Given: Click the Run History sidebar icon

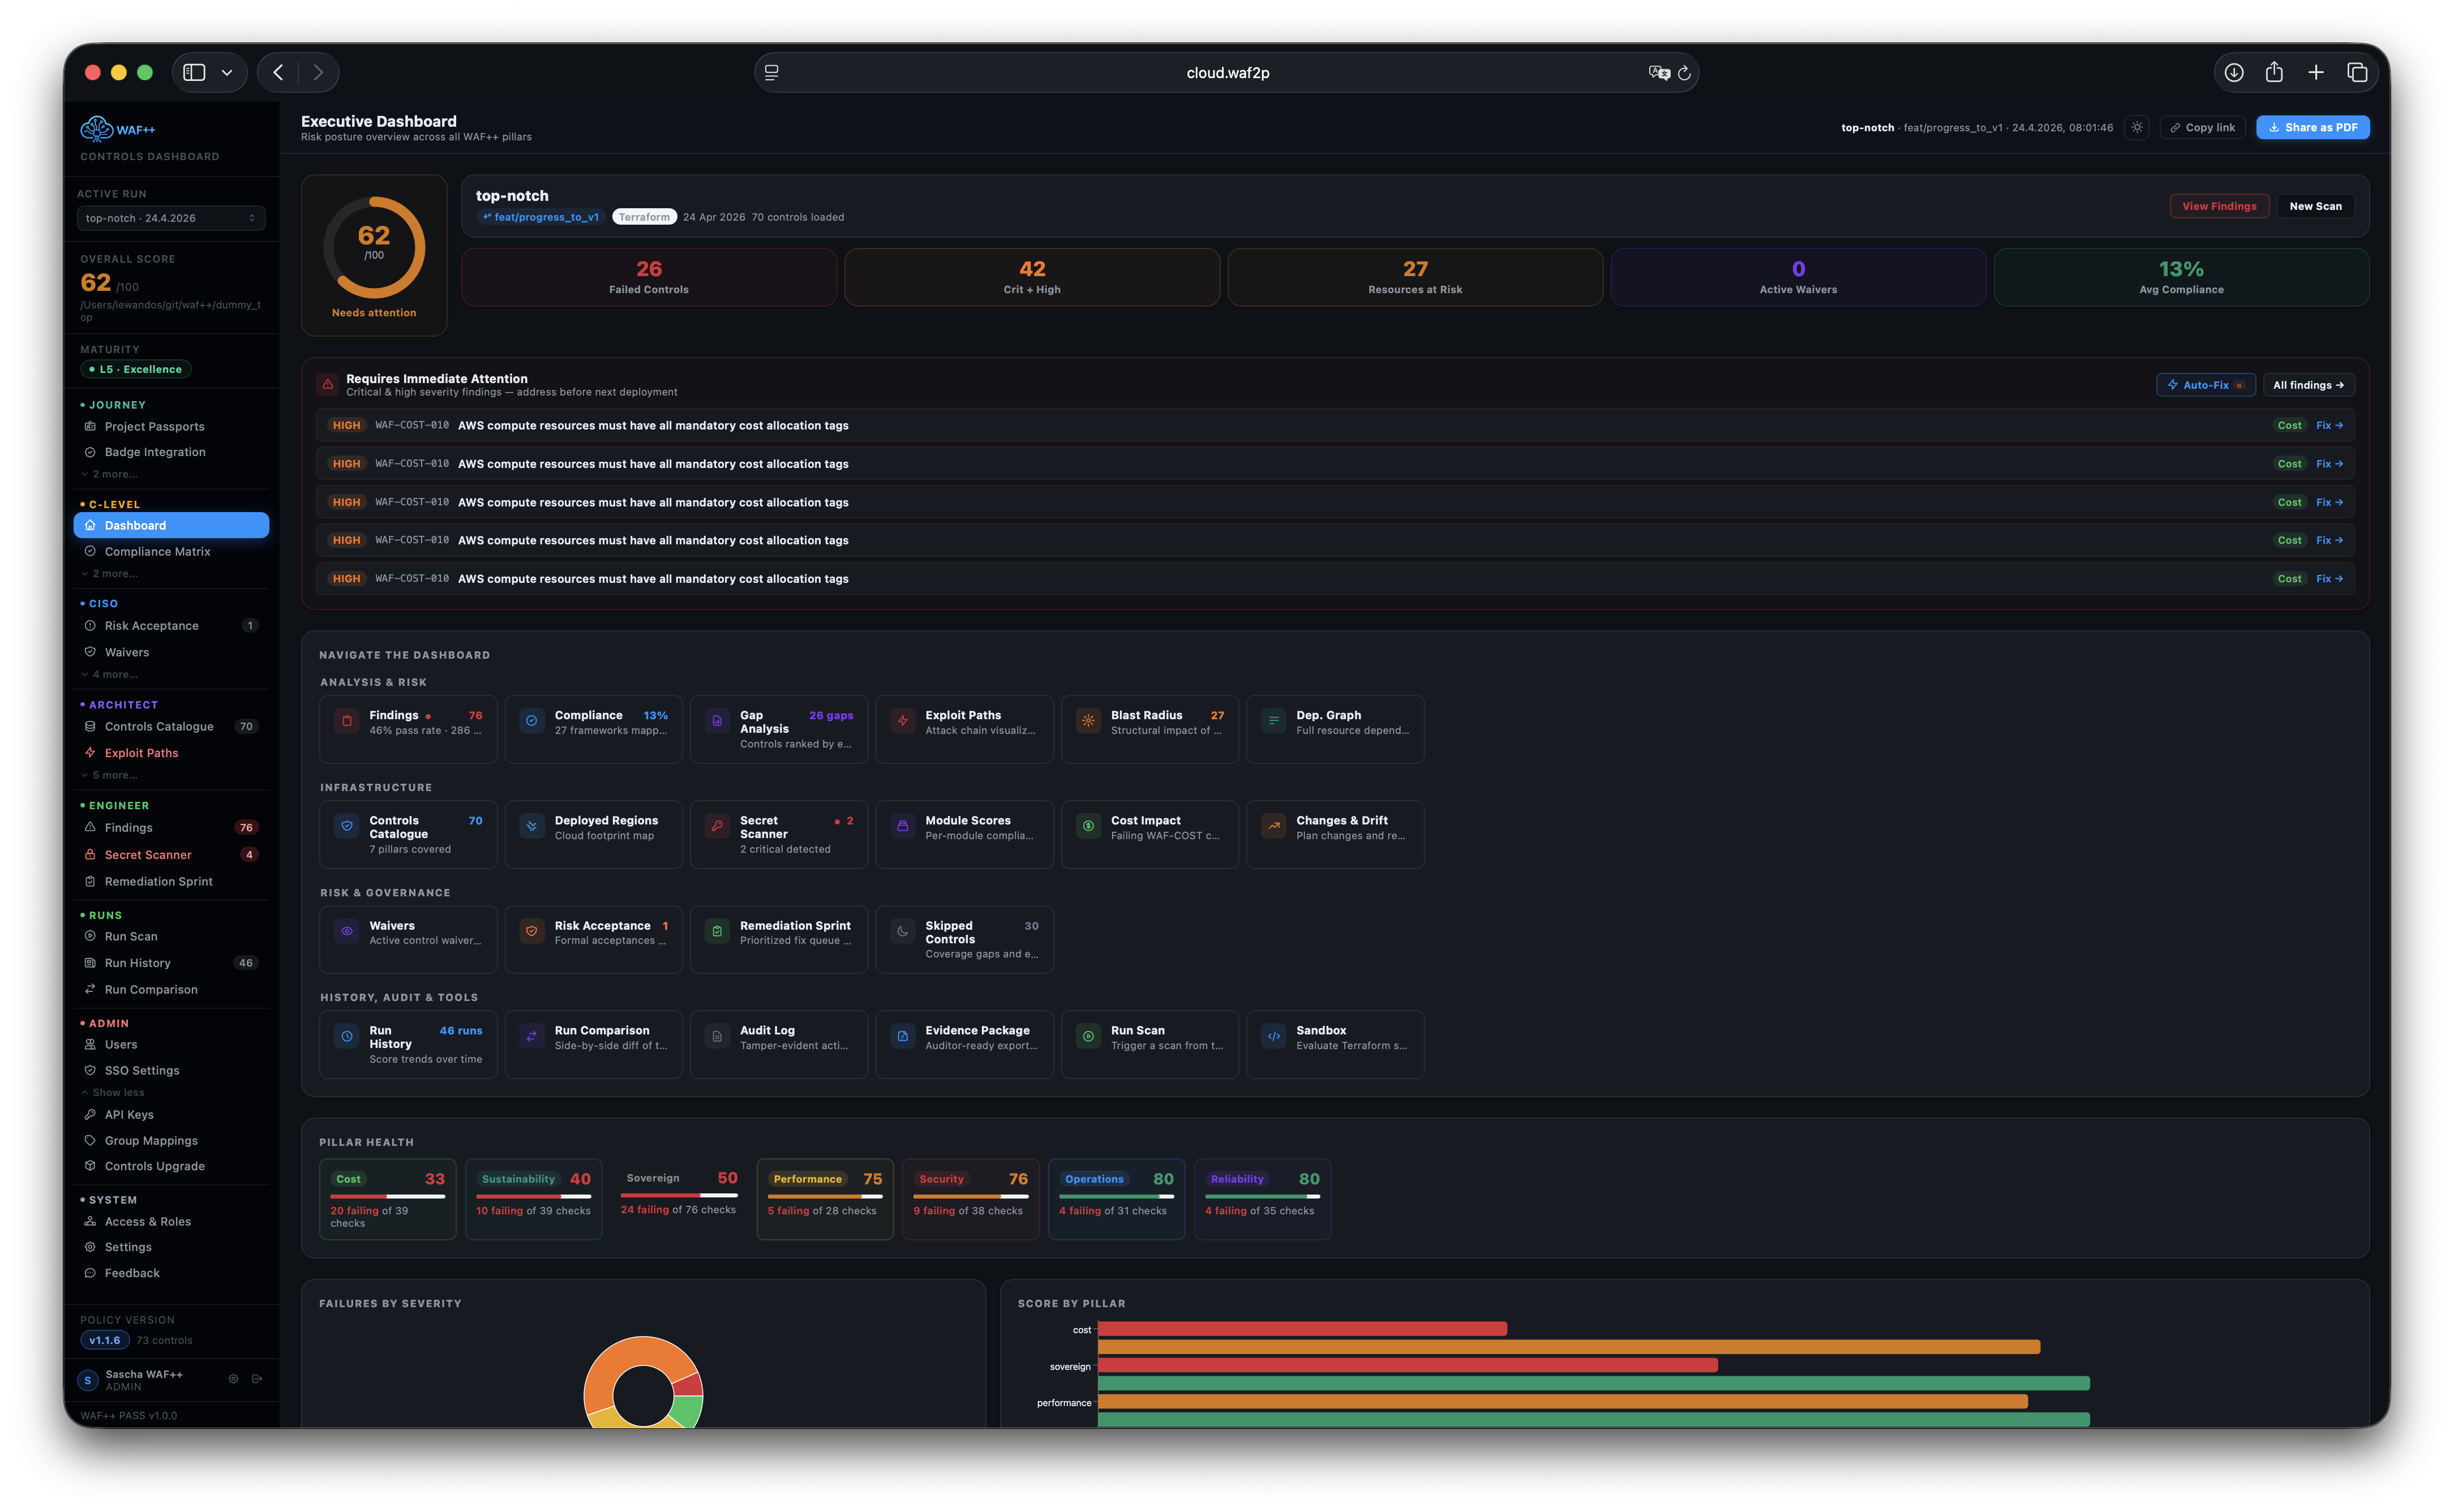Looking at the screenshot, I should 90,963.
